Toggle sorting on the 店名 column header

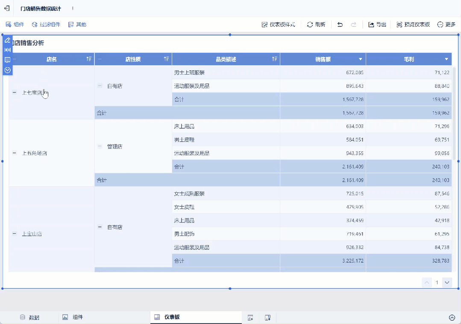[88, 59]
